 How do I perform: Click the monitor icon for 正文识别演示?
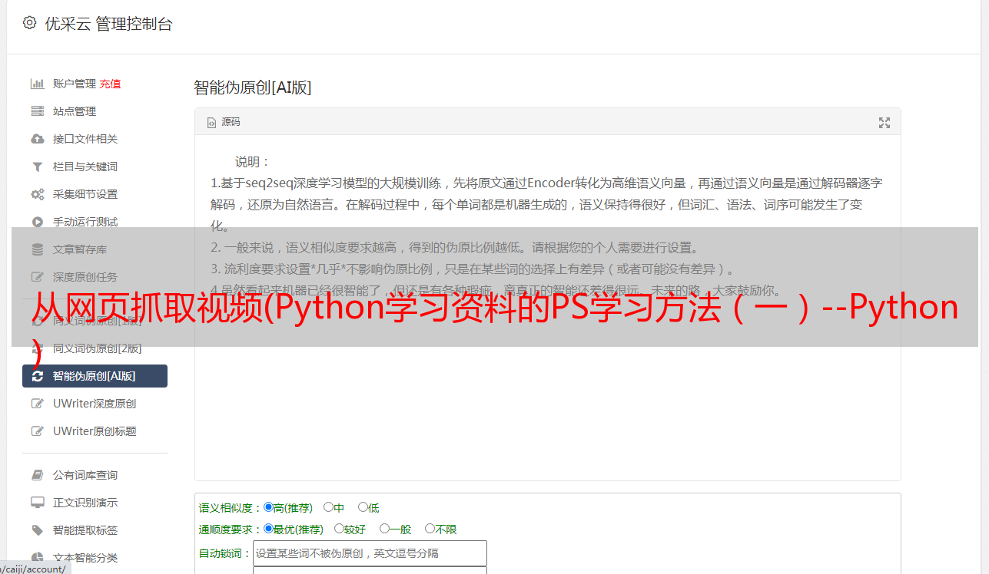pos(37,503)
